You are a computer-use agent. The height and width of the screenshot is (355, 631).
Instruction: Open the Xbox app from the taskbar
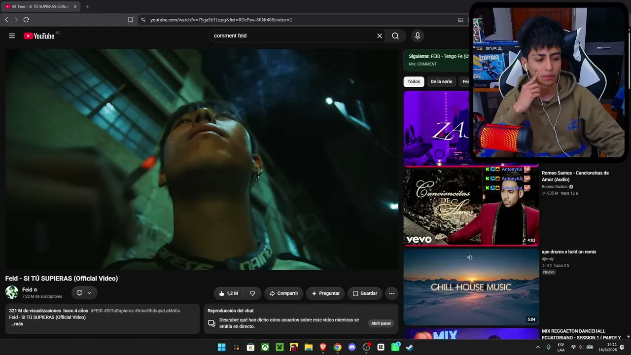point(265,347)
